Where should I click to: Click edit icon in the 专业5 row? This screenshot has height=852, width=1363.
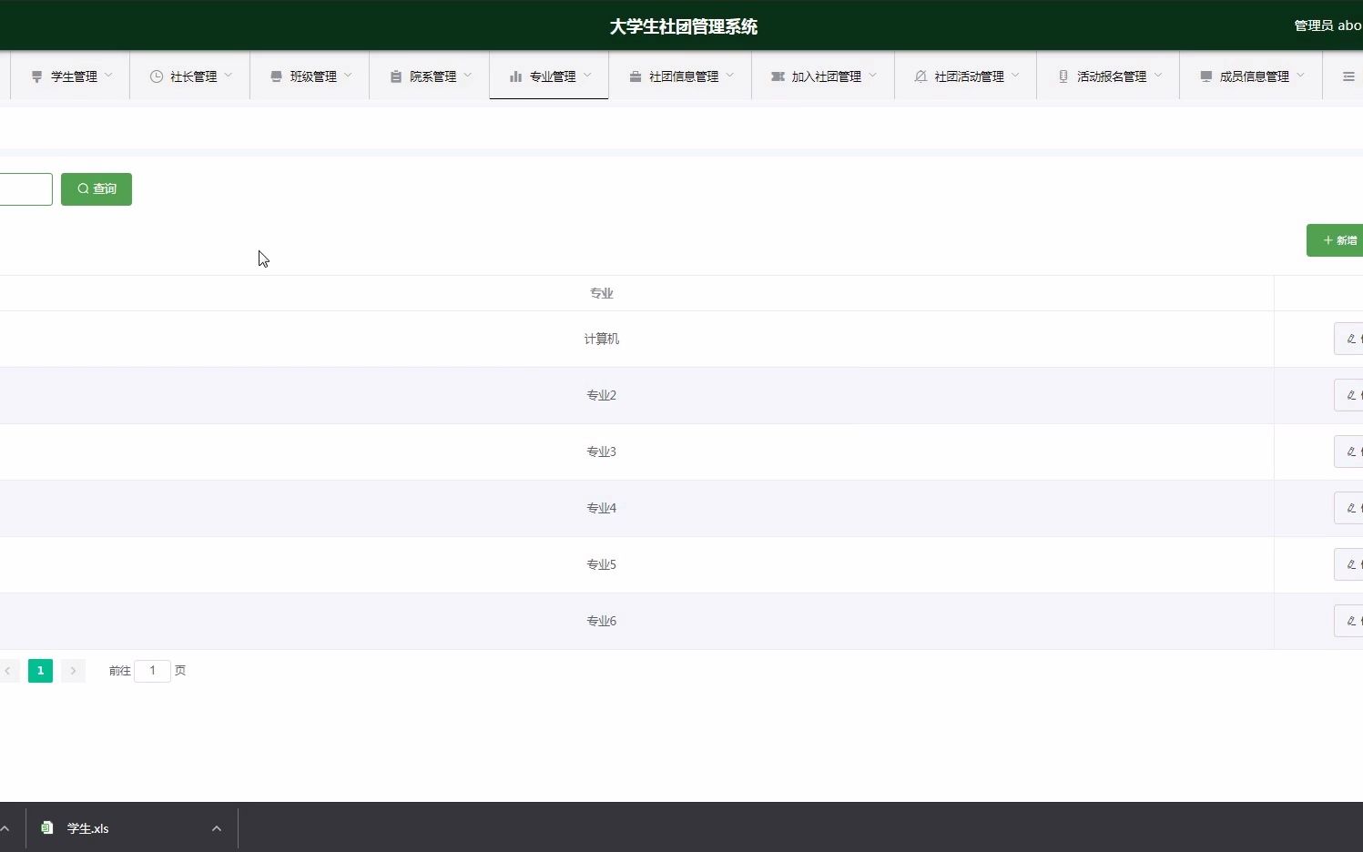click(x=1351, y=564)
